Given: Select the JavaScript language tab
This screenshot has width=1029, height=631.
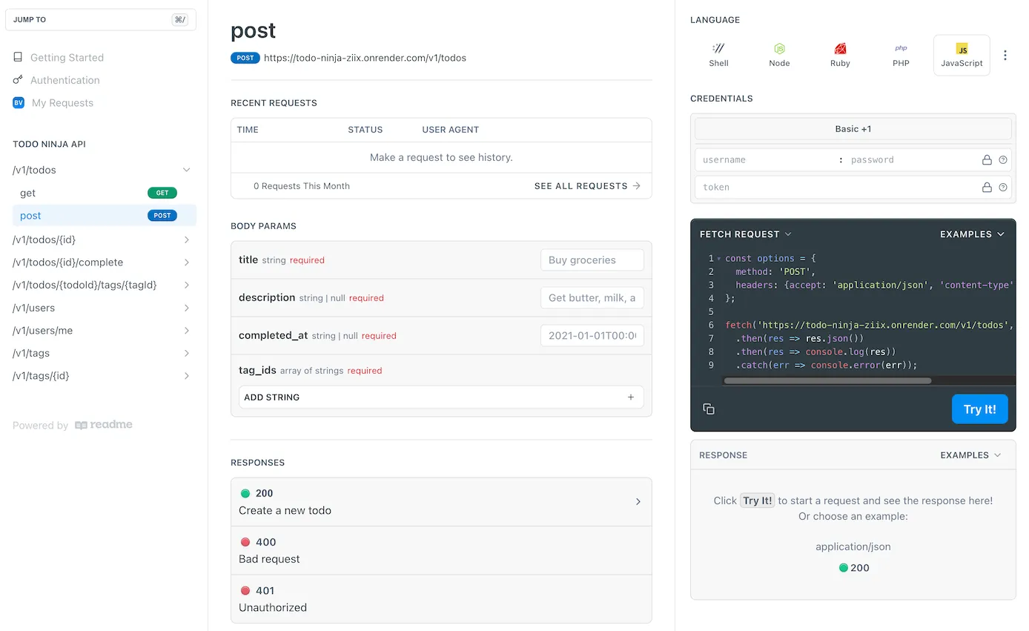Looking at the screenshot, I should pyautogui.click(x=962, y=54).
